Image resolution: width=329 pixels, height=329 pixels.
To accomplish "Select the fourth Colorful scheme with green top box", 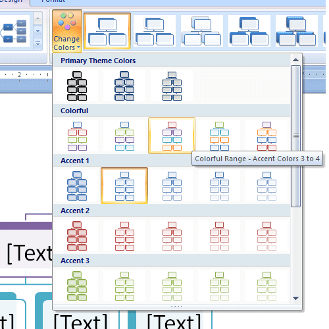I will pos(219,136).
